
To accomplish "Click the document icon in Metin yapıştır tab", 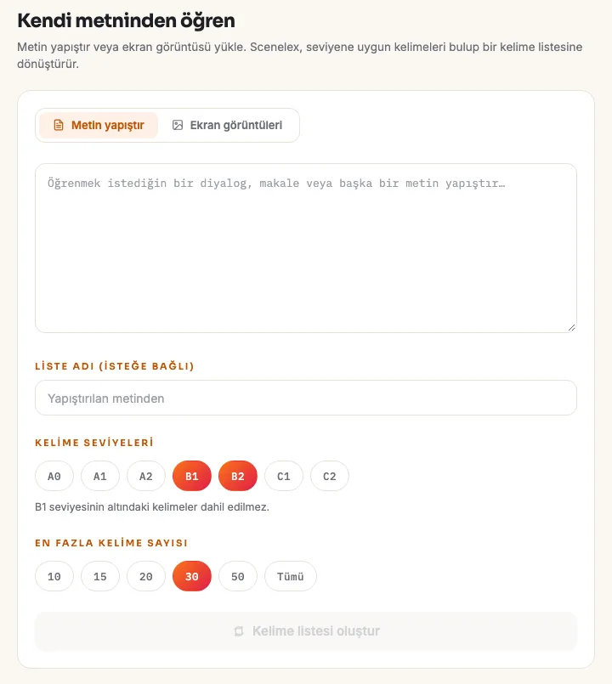I will point(59,125).
